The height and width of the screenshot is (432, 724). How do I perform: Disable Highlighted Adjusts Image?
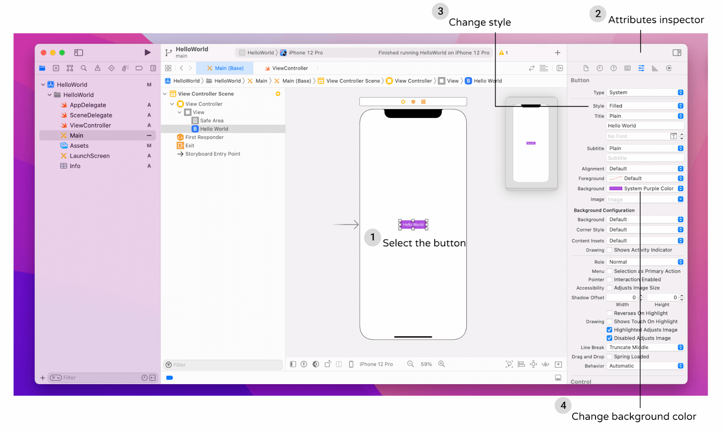coord(609,330)
